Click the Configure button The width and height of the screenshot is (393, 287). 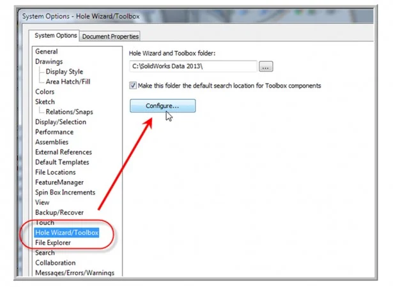[x=162, y=105]
